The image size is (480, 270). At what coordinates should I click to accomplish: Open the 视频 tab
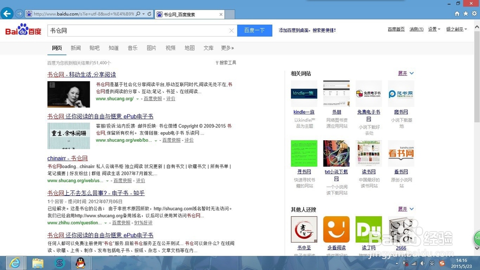pyautogui.click(x=170, y=48)
